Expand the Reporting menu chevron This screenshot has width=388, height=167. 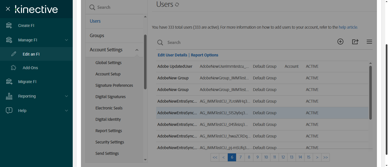point(66,96)
